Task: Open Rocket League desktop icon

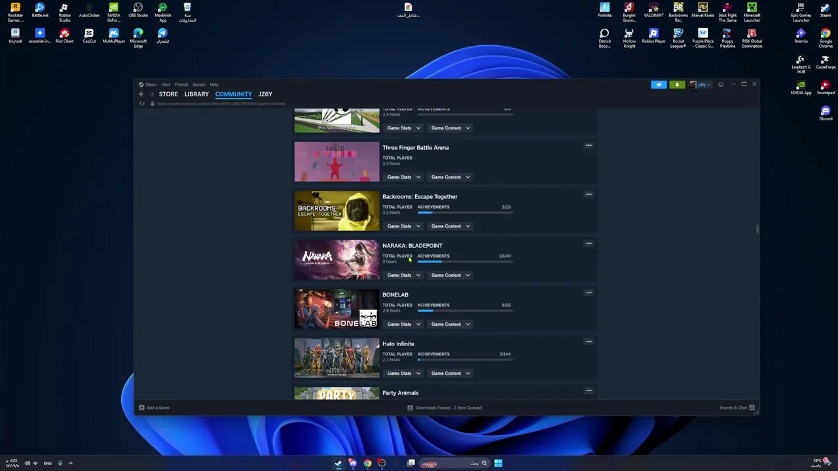Action: (x=678, y=39)
